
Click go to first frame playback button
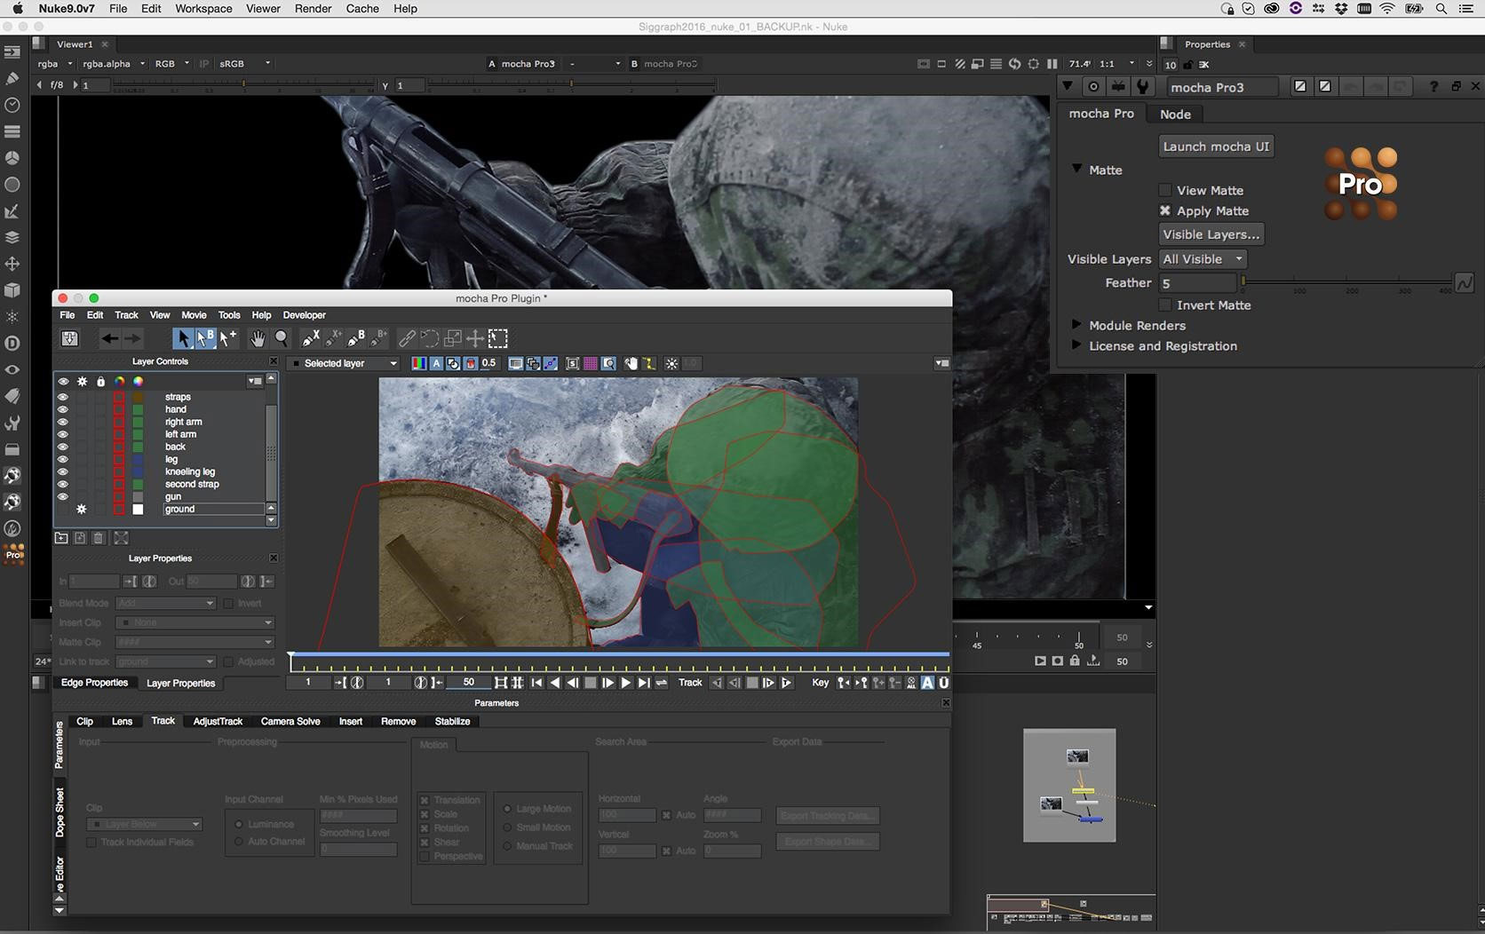(536, 683)
